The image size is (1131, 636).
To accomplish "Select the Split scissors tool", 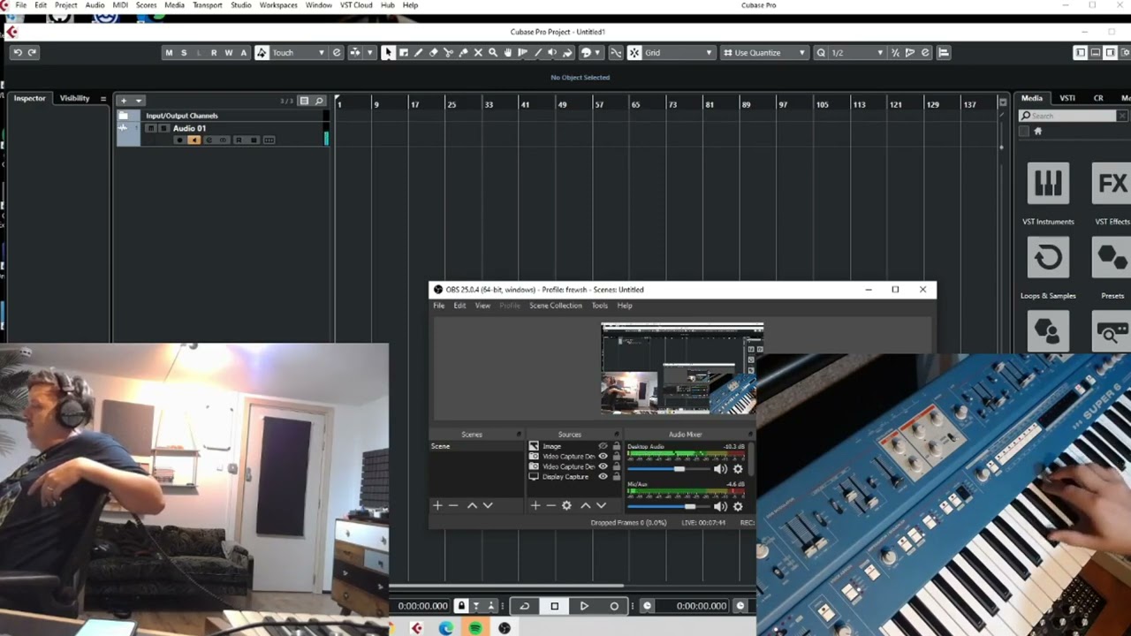I will pyautogui.click(x=448, y=53).
